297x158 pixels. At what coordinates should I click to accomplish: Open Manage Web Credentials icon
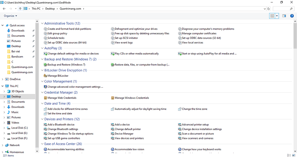pos(45,98)
